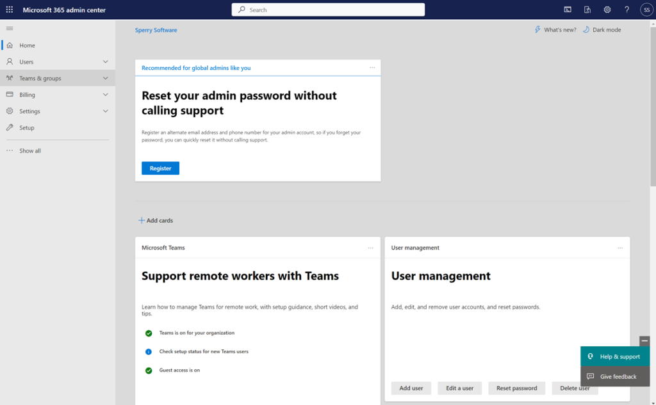Collapse the navigation pane with the hamburger icon
The width and height of the screenshot is (656, 405).
tap(9, 28)
